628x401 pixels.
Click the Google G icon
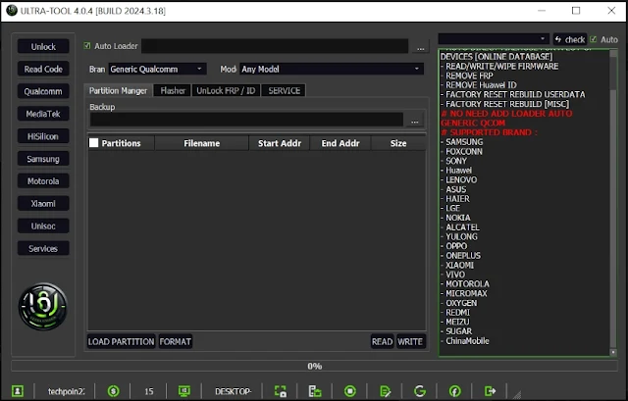(420, 390)
